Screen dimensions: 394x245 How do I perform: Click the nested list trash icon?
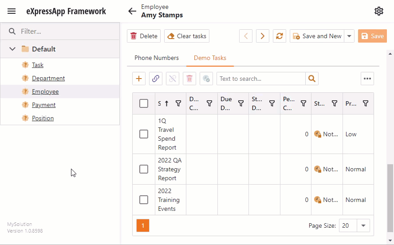pyautogui.click(x=189, y=79)
